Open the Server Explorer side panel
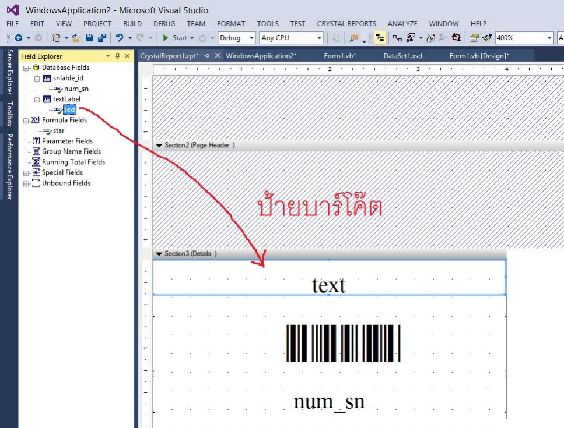Image resolution: width=564 pixels, height=428 pixels. pyautogui.click(x=9, y=72)
